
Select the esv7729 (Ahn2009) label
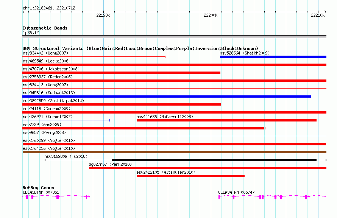pyautogui.click(x=42, y=125)
